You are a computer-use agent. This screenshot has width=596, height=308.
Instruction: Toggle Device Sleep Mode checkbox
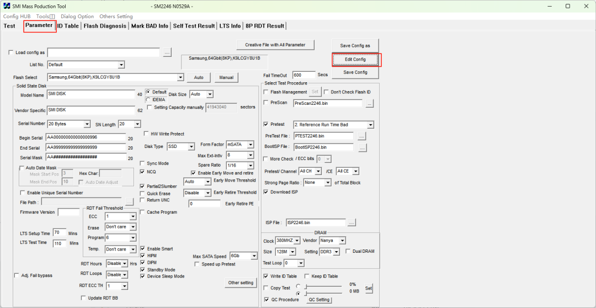pyautogui.click(x=142, y=276)
